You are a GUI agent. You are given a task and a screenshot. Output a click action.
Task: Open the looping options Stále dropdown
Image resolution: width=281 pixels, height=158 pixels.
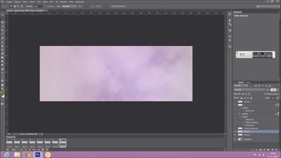point(15,150)
